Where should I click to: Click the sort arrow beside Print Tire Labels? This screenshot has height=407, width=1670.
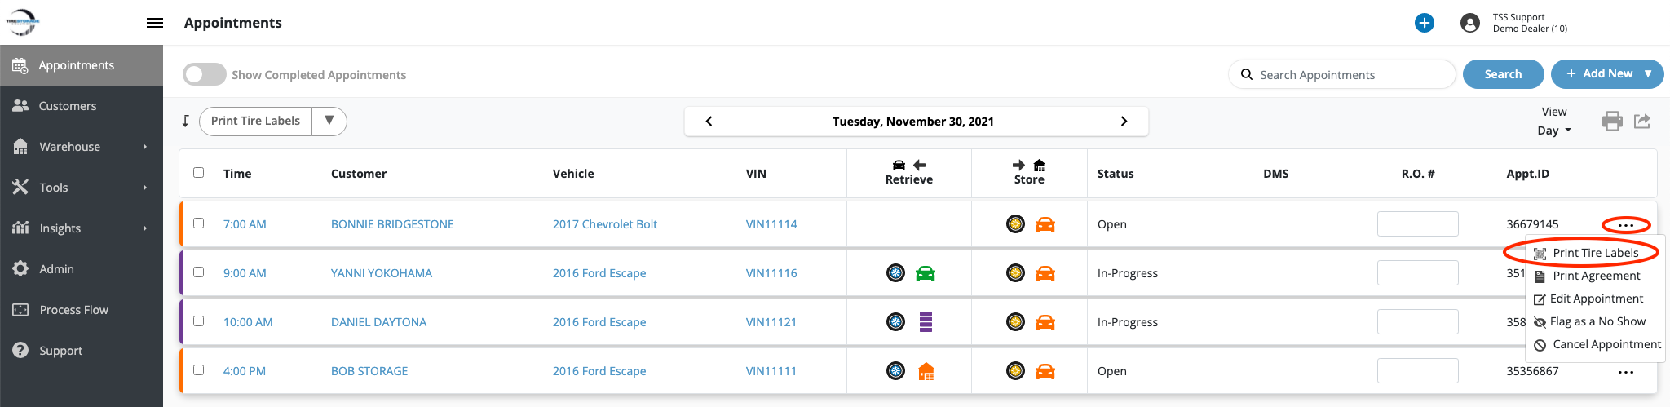pyautogui.click(x=186, y=121)
